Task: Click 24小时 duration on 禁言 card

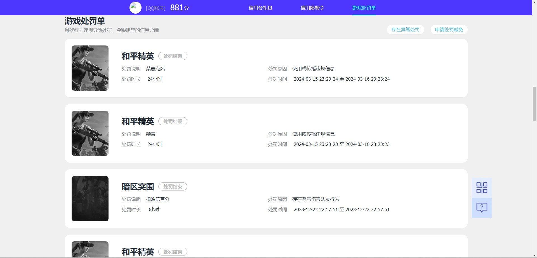Action: click(155, 144)
